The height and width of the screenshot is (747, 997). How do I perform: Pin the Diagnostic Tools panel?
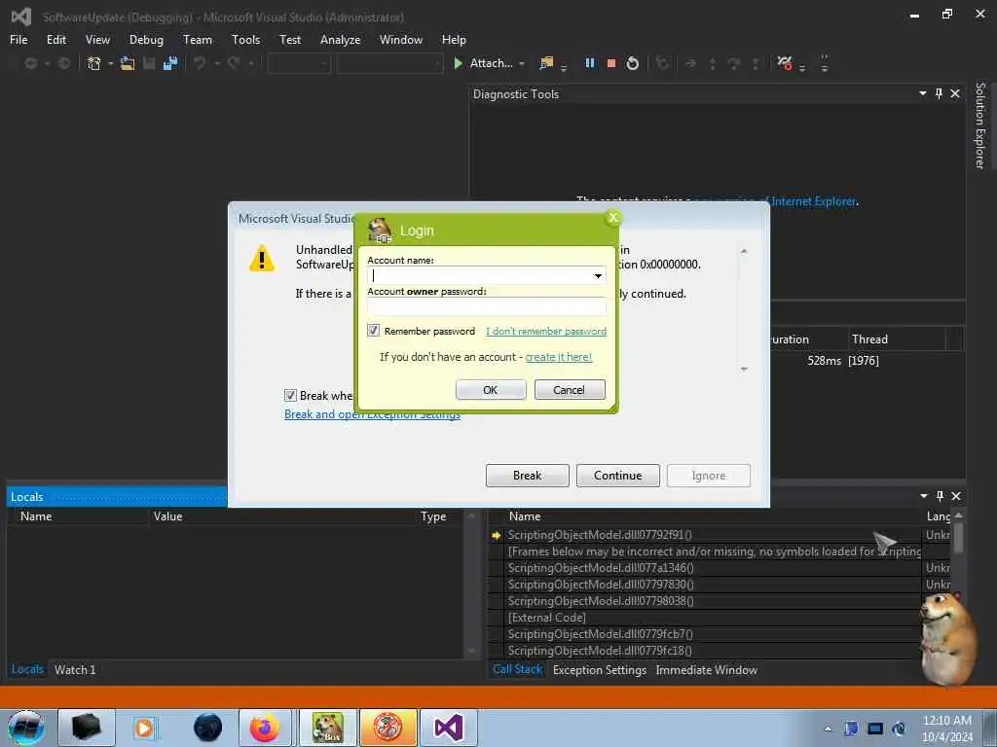coord(939,94)
